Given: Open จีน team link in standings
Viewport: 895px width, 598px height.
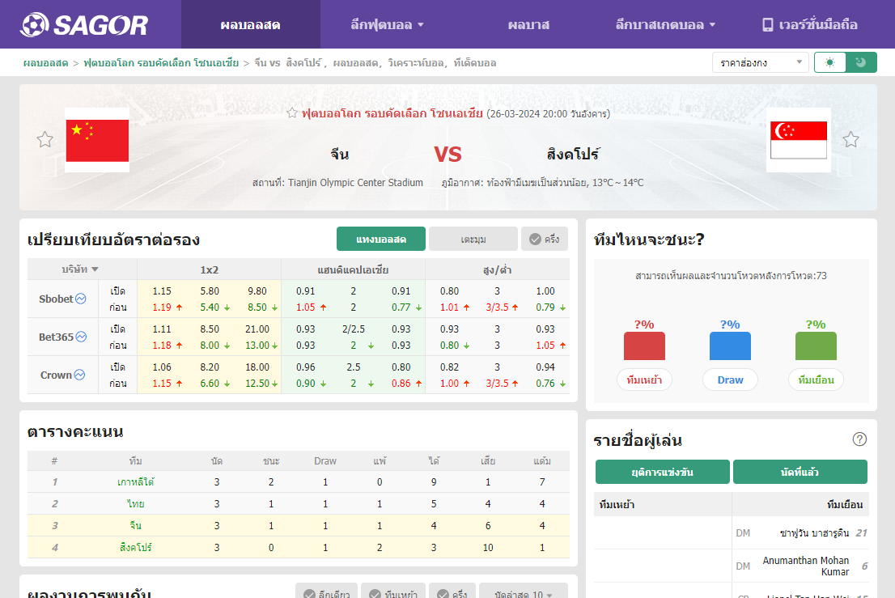Looking at the screenshot, I should pos(135,525).
